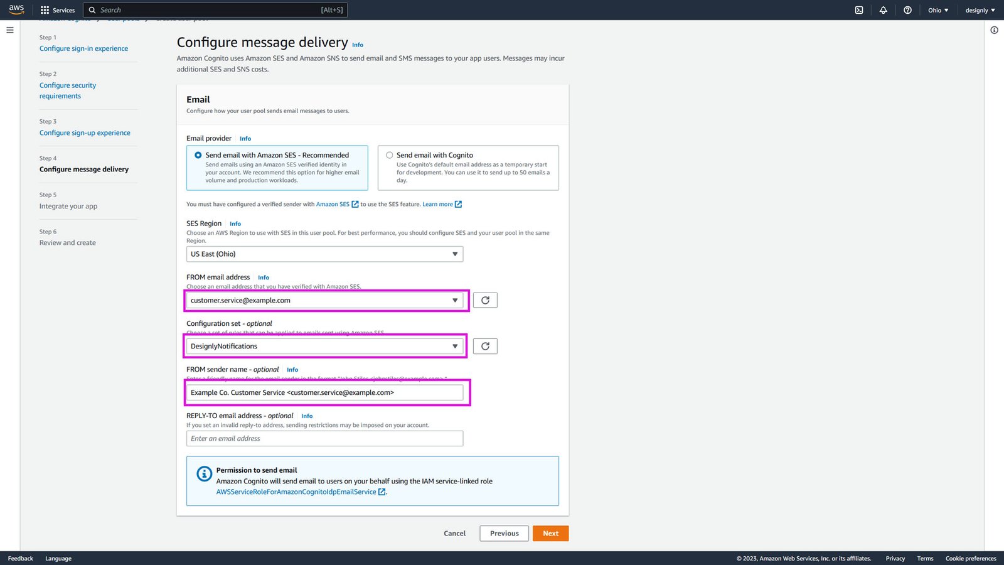1004x565 pixels.
Task: Select Send email with Cognito option
Action: click(x=389, y=154)
